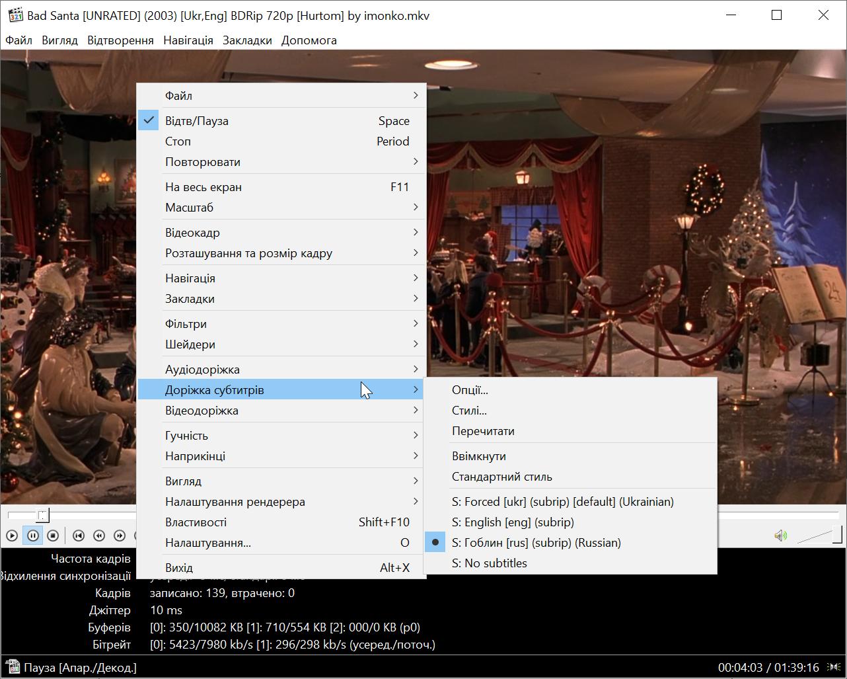
Task: Expand the Наприкінці submenu
Action: pos(281,456)
